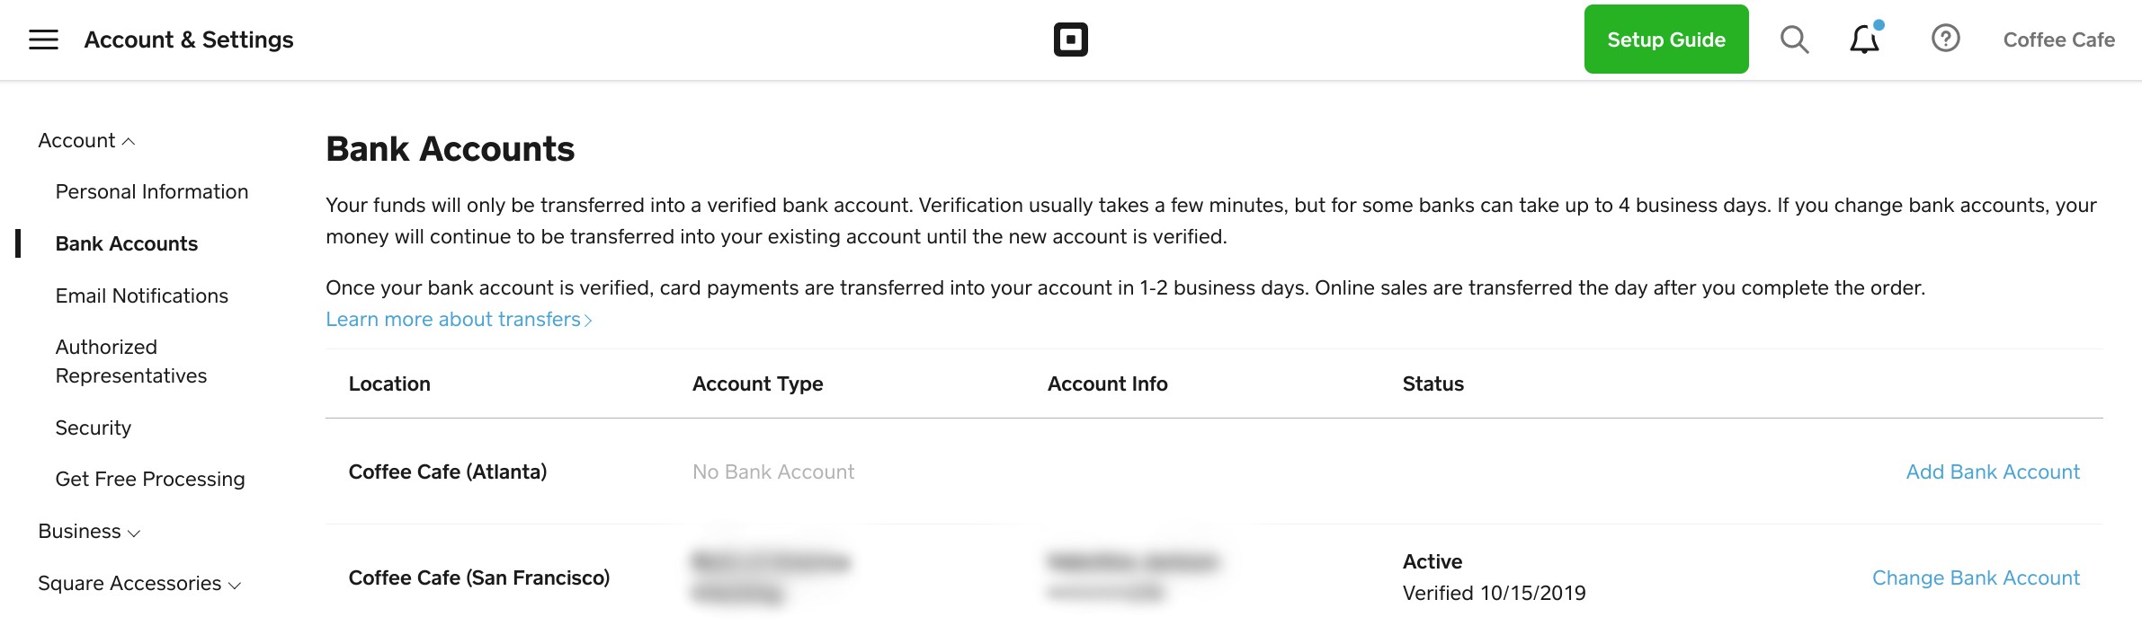Select Bank Accounts in sidebar
The width and height of the screenshot is (2142, 626).
(127, 244)
